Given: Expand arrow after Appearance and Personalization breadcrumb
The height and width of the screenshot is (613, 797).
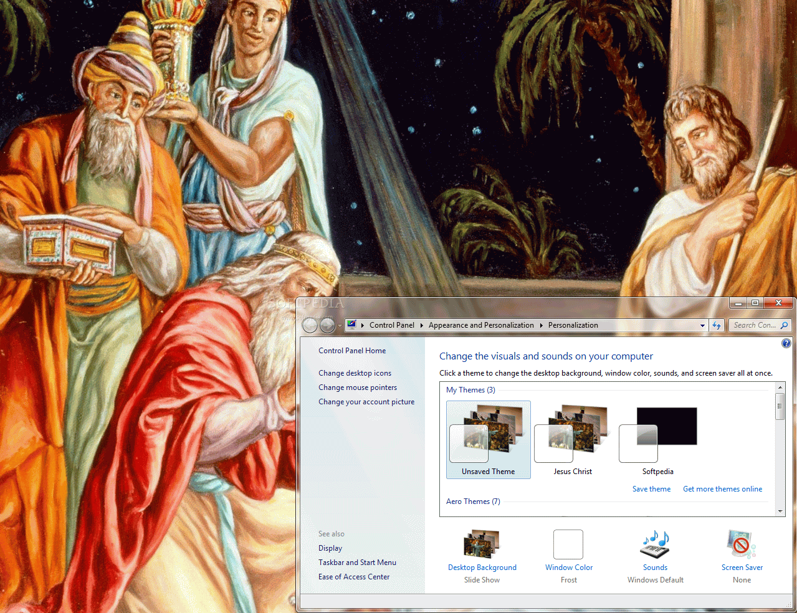Looking at the screenshot, I should click(x=541, y=325).
